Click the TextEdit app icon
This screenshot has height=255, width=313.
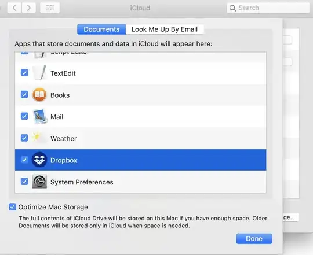40,73
